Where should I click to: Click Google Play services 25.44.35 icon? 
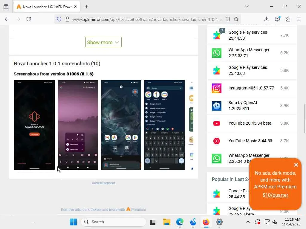click(217, 194)
